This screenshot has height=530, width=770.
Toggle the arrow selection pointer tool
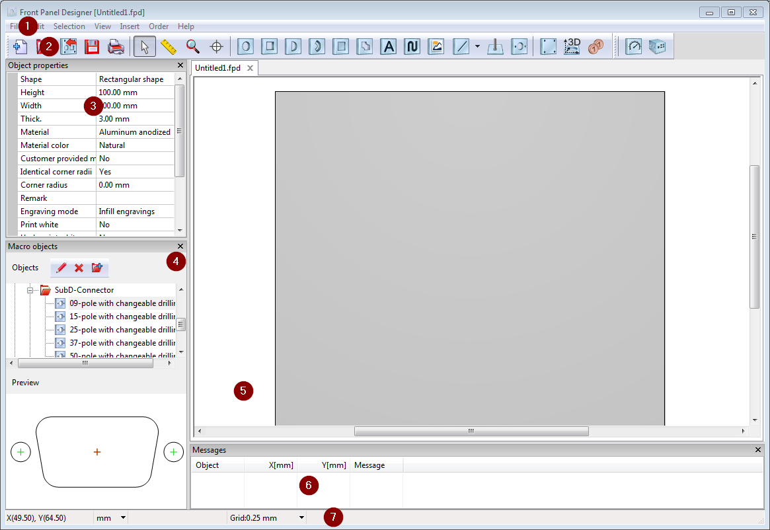click(x=145, y=46)
